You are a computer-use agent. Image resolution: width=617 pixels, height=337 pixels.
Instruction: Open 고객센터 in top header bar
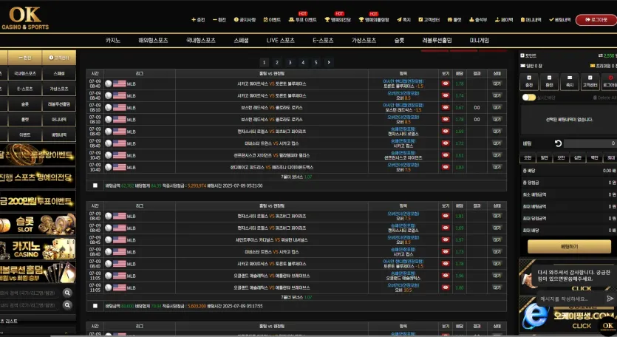(x=429, y=20)
